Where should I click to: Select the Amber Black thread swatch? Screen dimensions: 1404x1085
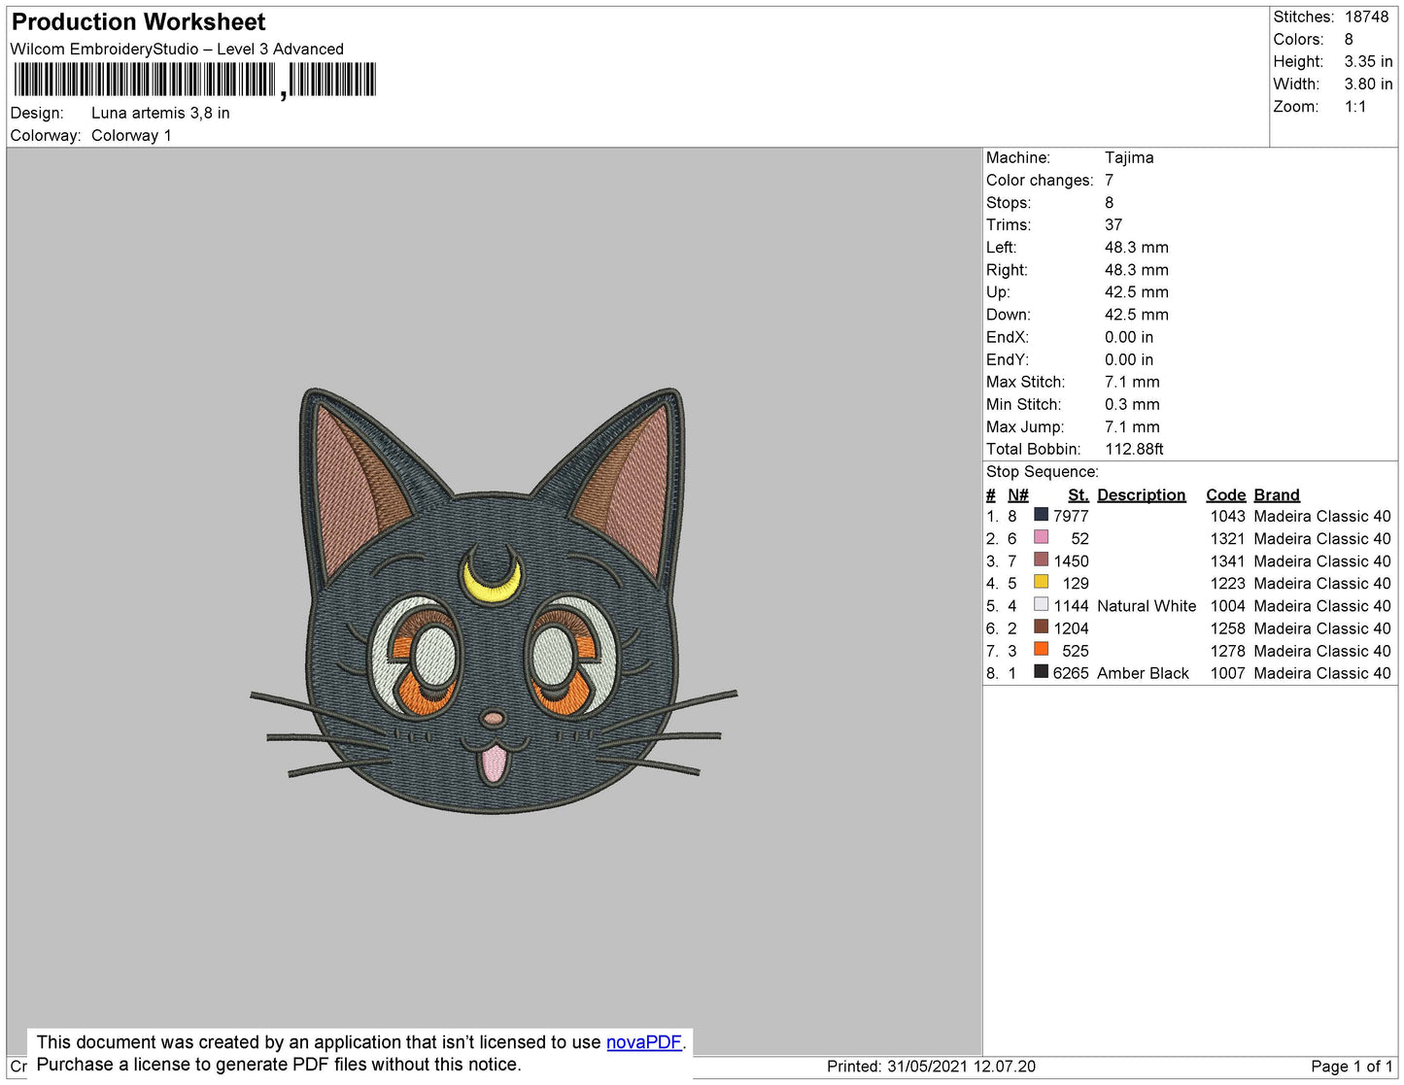click(1041, 671)
